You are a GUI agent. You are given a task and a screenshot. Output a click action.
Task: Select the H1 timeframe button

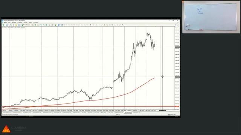coord(77,25)
